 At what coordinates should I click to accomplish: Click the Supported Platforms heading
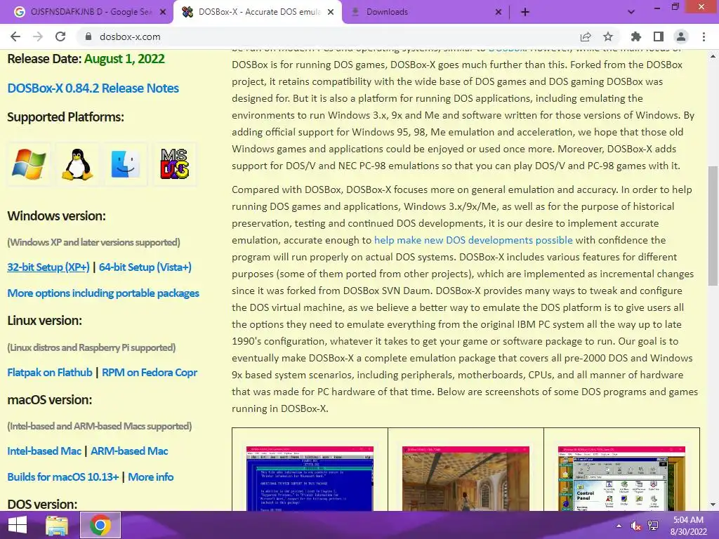pyautogui.click(x=65, y=117)
